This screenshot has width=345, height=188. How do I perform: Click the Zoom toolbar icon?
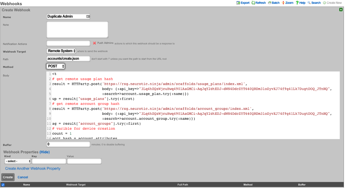283,3
